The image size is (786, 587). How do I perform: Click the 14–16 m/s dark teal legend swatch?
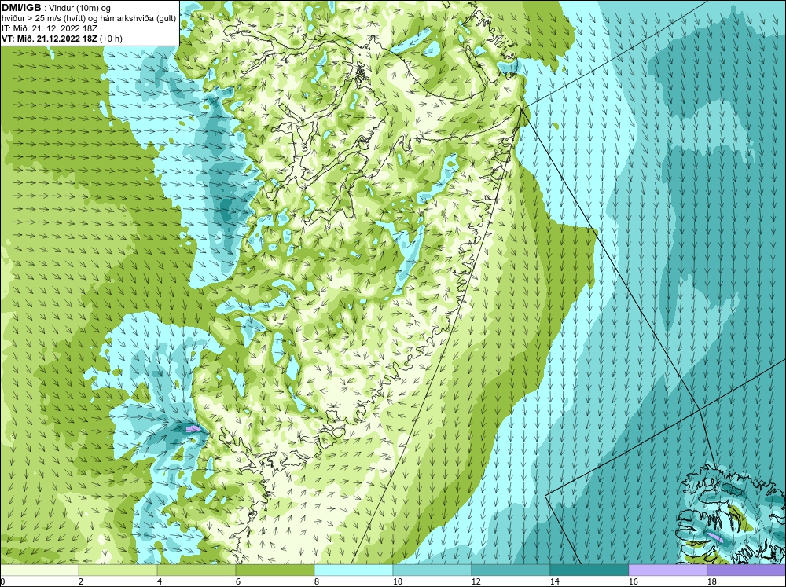tap(589, 570)
